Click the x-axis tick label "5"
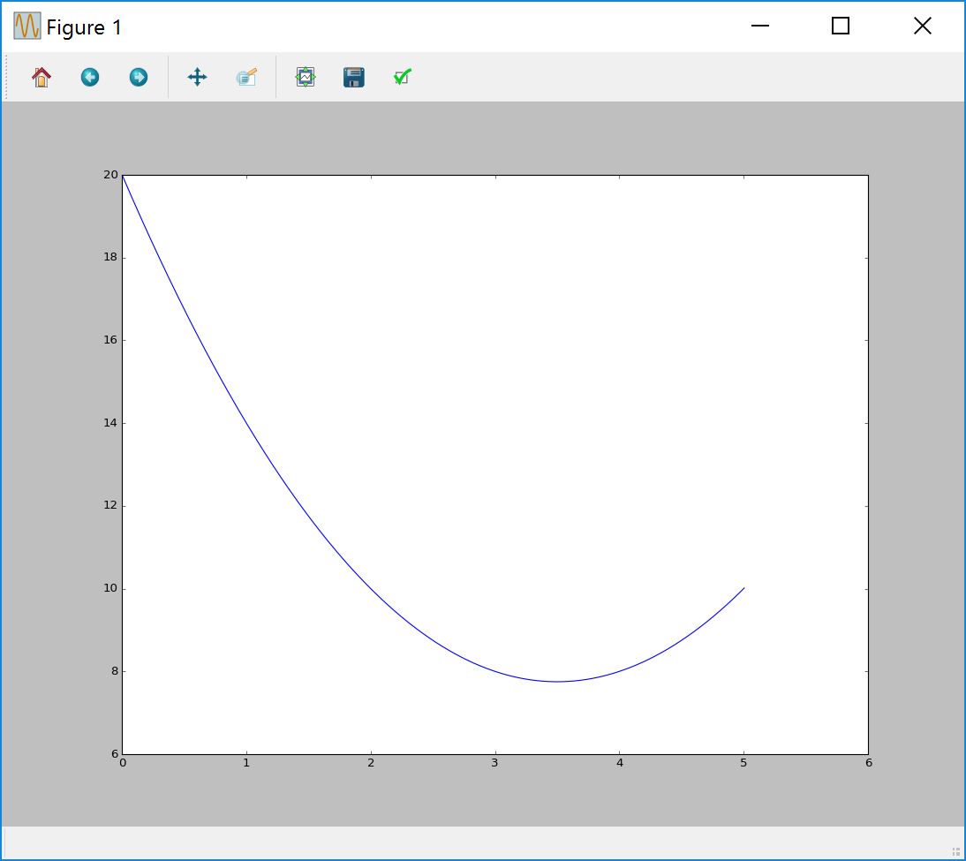The image size is (966, 861). pyautogui.click(x=743, y=763)
